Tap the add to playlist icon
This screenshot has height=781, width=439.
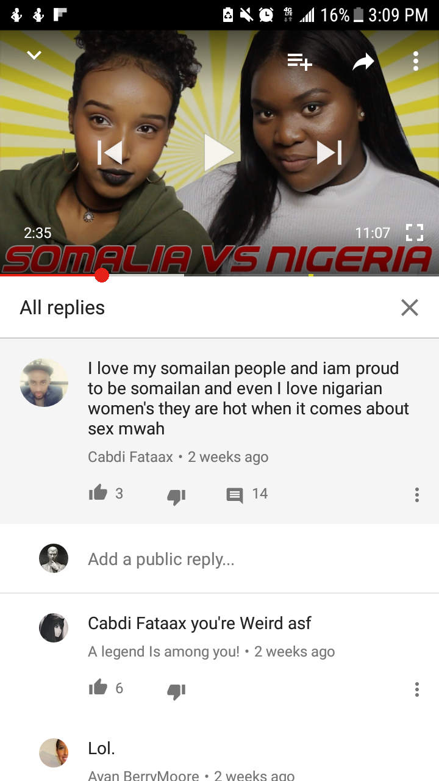(299, 61)
